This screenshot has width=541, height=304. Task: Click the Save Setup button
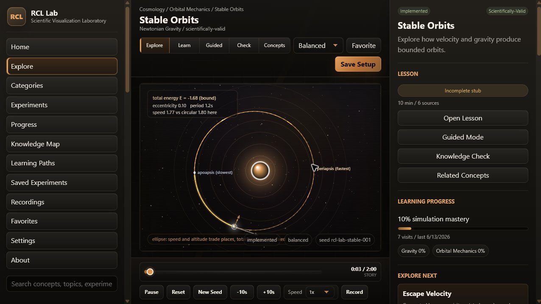pos(358,64)
